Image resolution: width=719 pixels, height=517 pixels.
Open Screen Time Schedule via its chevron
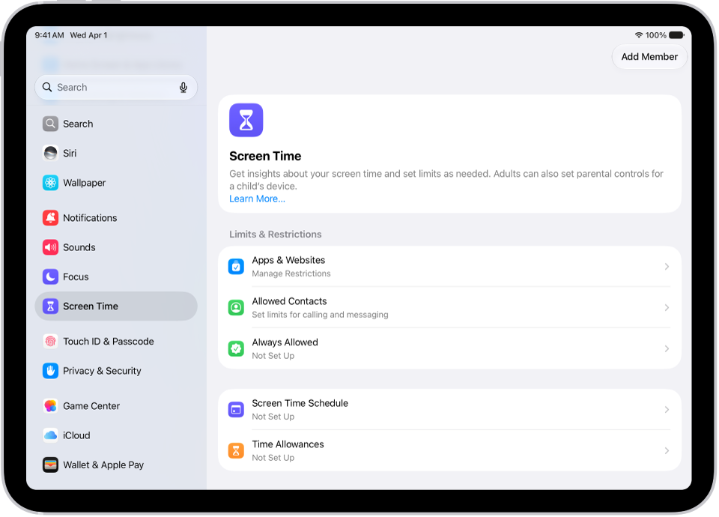[667, 410]
